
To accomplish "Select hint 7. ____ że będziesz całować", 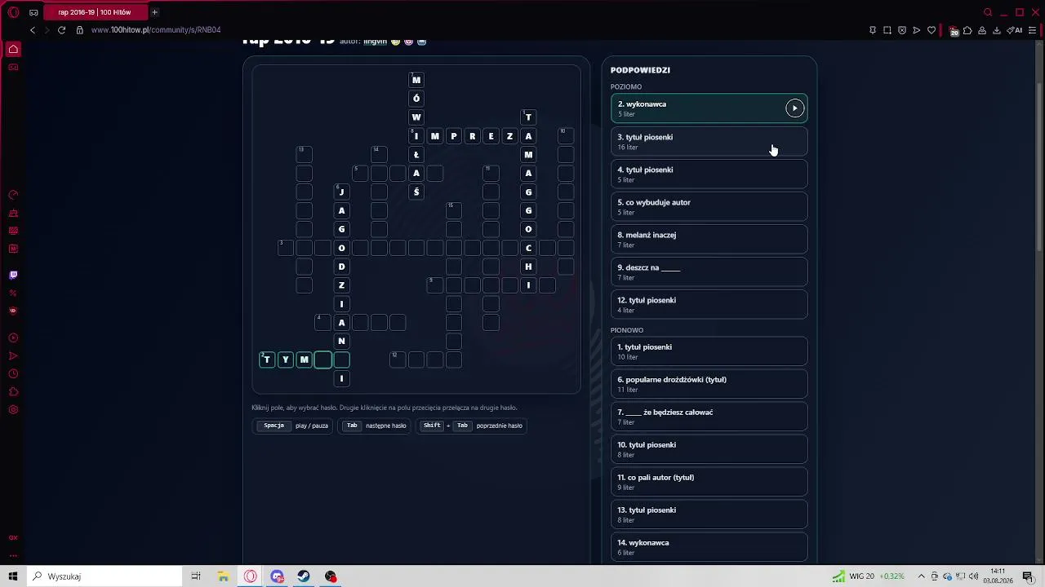I will [709, 417].
